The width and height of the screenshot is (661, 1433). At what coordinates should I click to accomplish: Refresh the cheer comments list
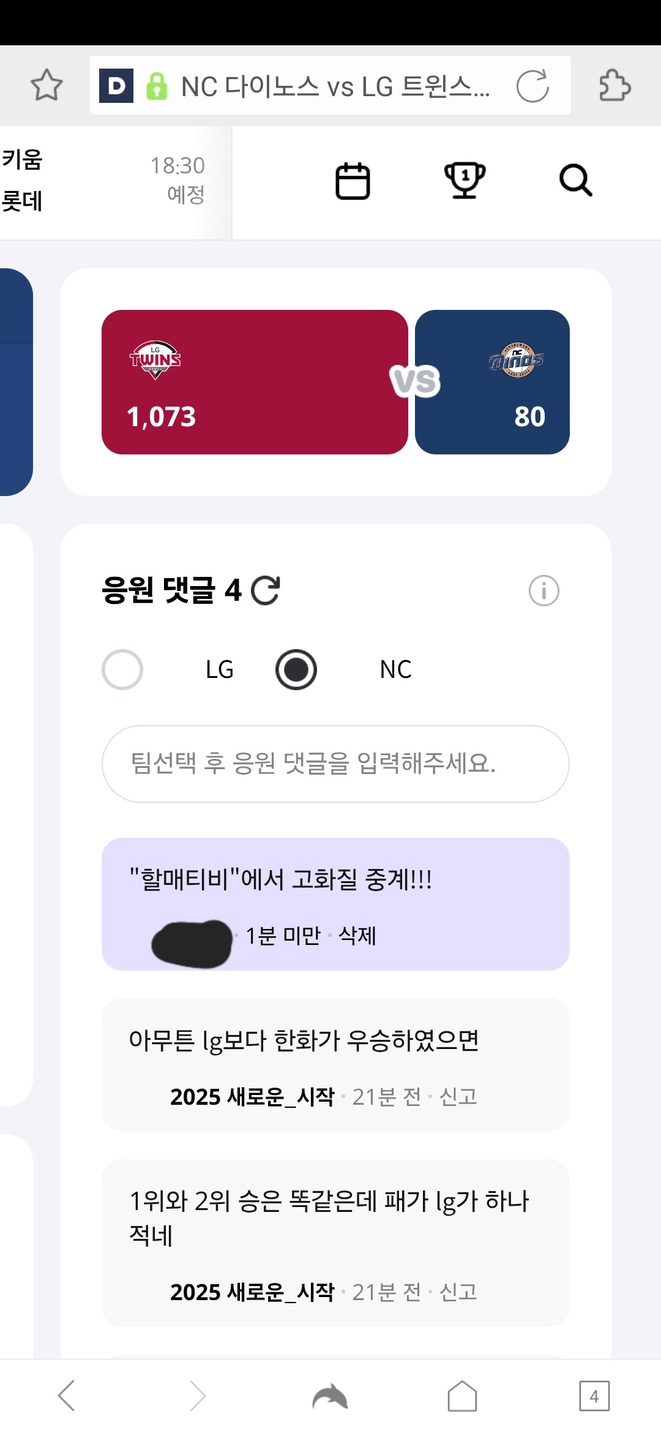pyautogui.click(x=266, y=591)
